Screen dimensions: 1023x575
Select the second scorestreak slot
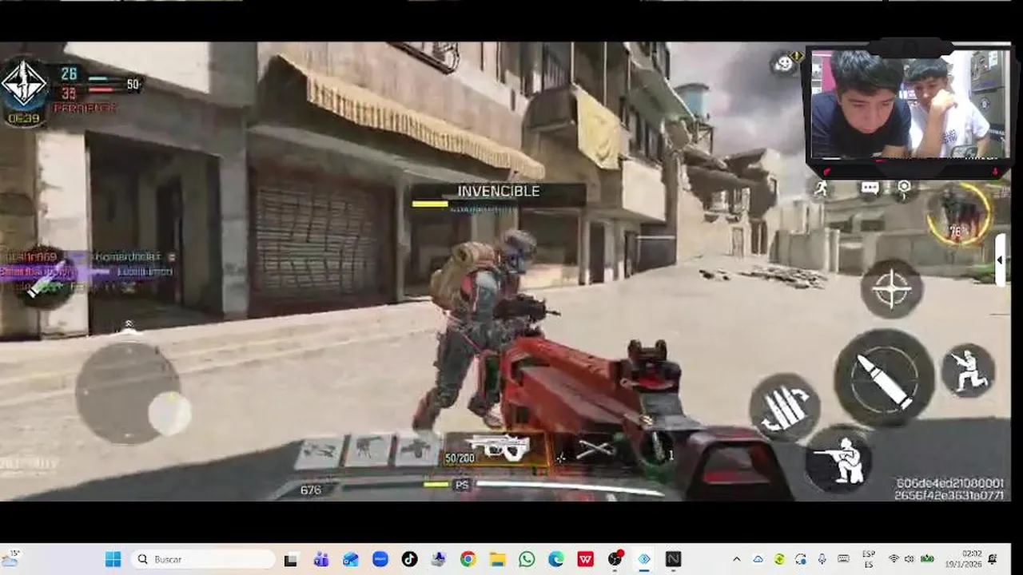[368, 450]
